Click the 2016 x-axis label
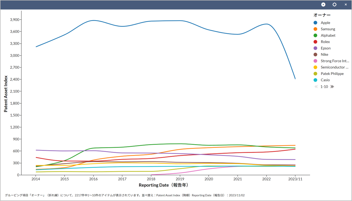 click(93, 179)
